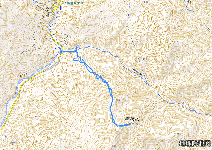Select the 押立沢 stream label

(x=136, y=72)
